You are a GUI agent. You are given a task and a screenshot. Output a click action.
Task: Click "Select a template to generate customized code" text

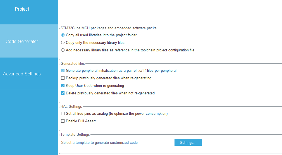tap(99, 143)
